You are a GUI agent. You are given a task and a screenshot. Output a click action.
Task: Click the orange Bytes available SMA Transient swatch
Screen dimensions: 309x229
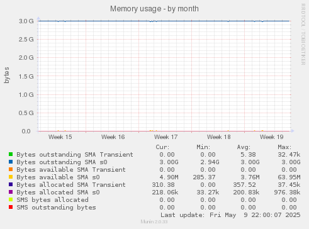tap(11, 169)
